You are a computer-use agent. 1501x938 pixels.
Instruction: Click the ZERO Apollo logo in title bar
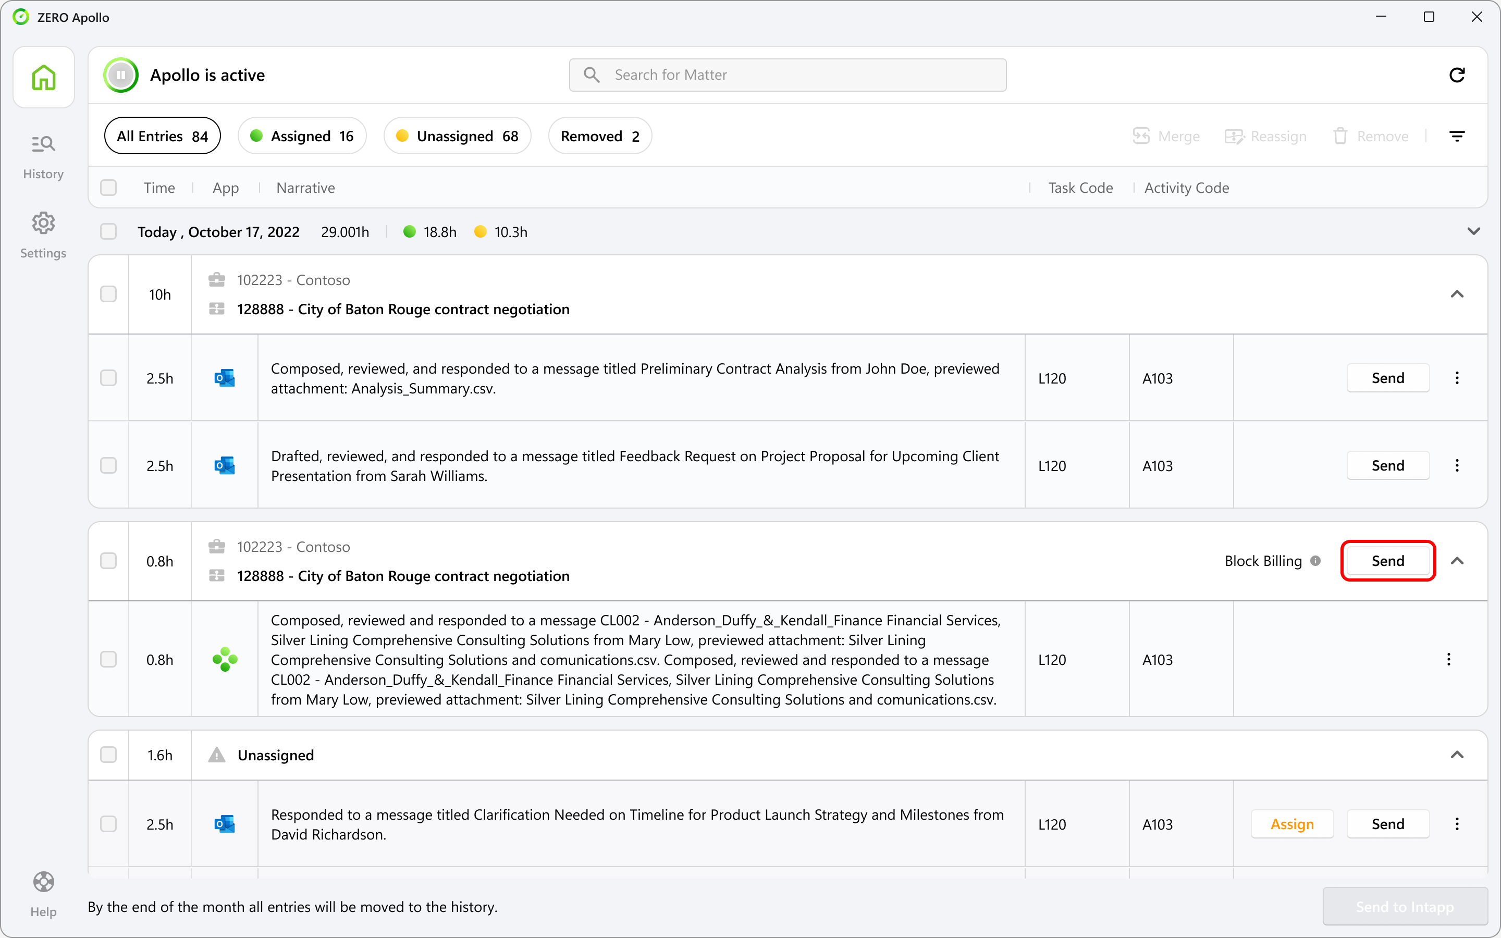(x=21, y=17)
